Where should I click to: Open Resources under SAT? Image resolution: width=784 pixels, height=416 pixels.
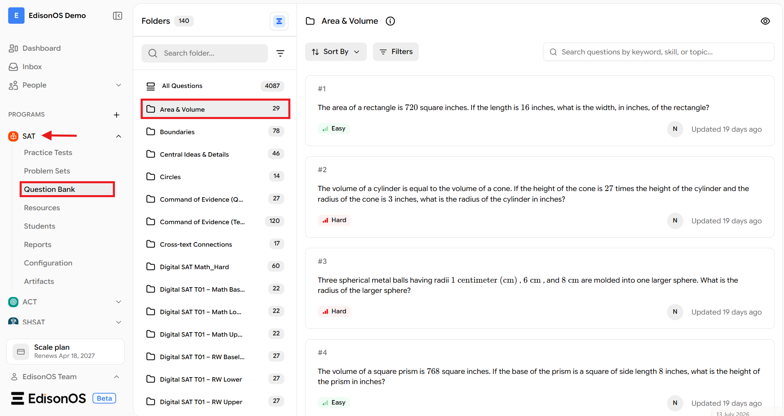point(42,208)
